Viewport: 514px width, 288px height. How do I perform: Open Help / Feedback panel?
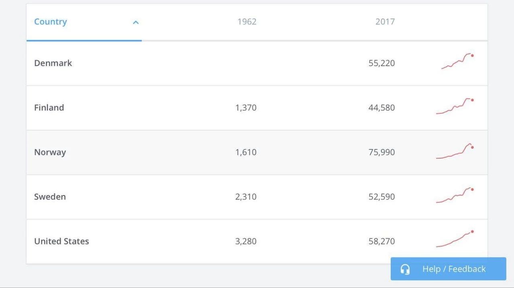(454, 269)
